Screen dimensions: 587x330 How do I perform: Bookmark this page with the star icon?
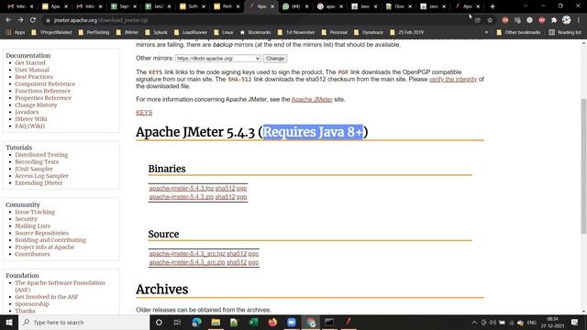490,20
